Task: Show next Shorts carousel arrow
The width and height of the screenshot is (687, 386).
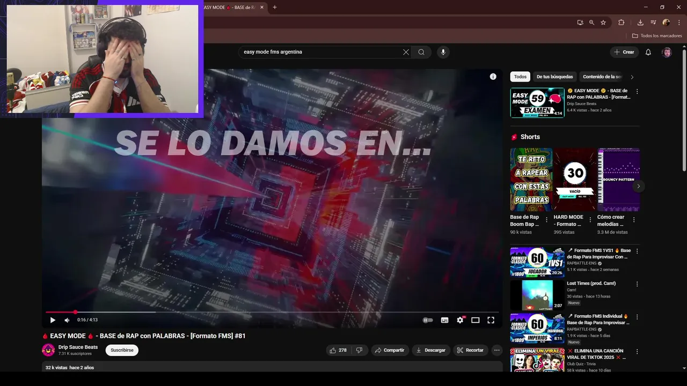Action: click(638, 186)
